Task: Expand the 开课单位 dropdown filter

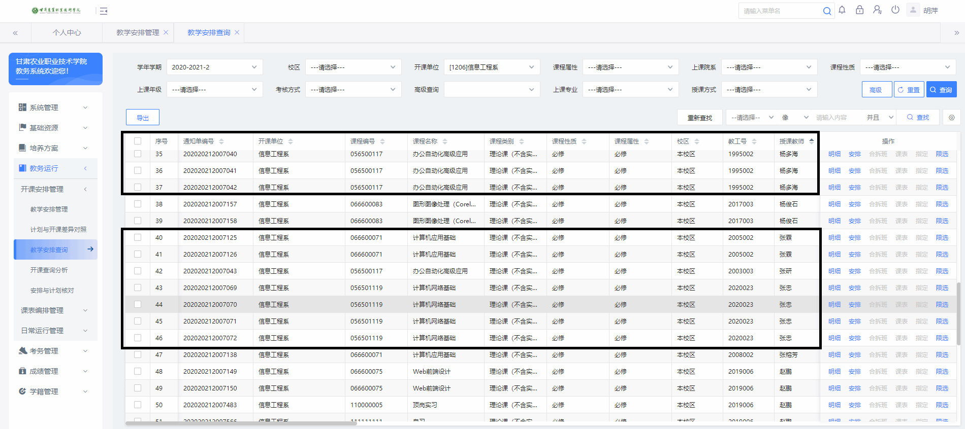Action: [491, 67]
